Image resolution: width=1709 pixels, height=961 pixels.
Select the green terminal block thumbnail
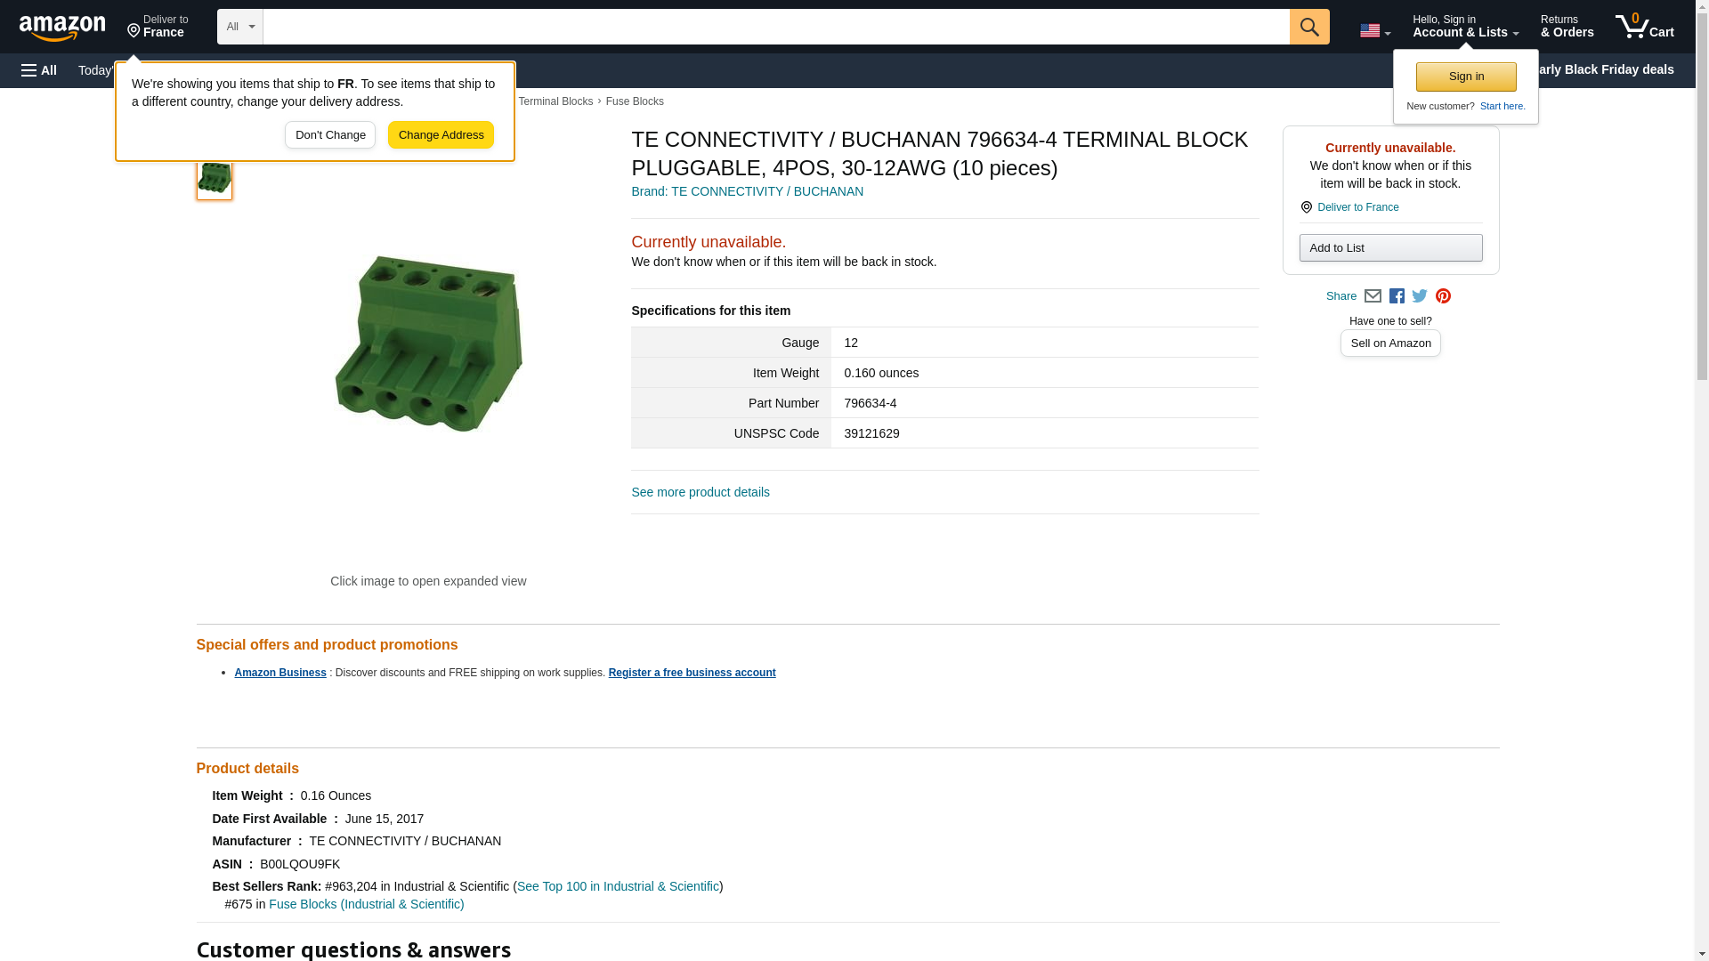pyautogui.click(x=215, y=178)
